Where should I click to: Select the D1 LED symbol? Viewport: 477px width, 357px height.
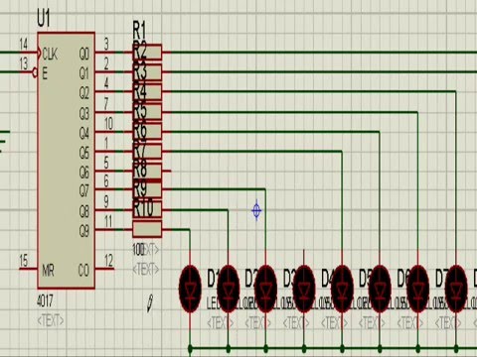(190, 289)
